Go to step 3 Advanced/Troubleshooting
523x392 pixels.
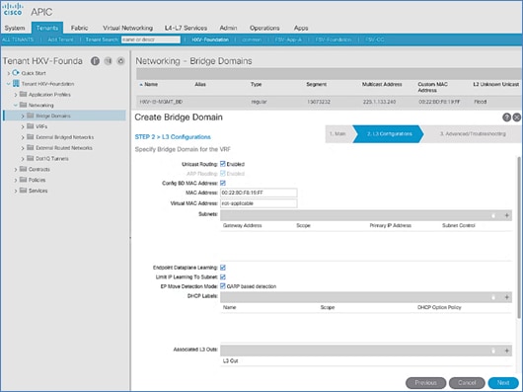click(473, 133)
